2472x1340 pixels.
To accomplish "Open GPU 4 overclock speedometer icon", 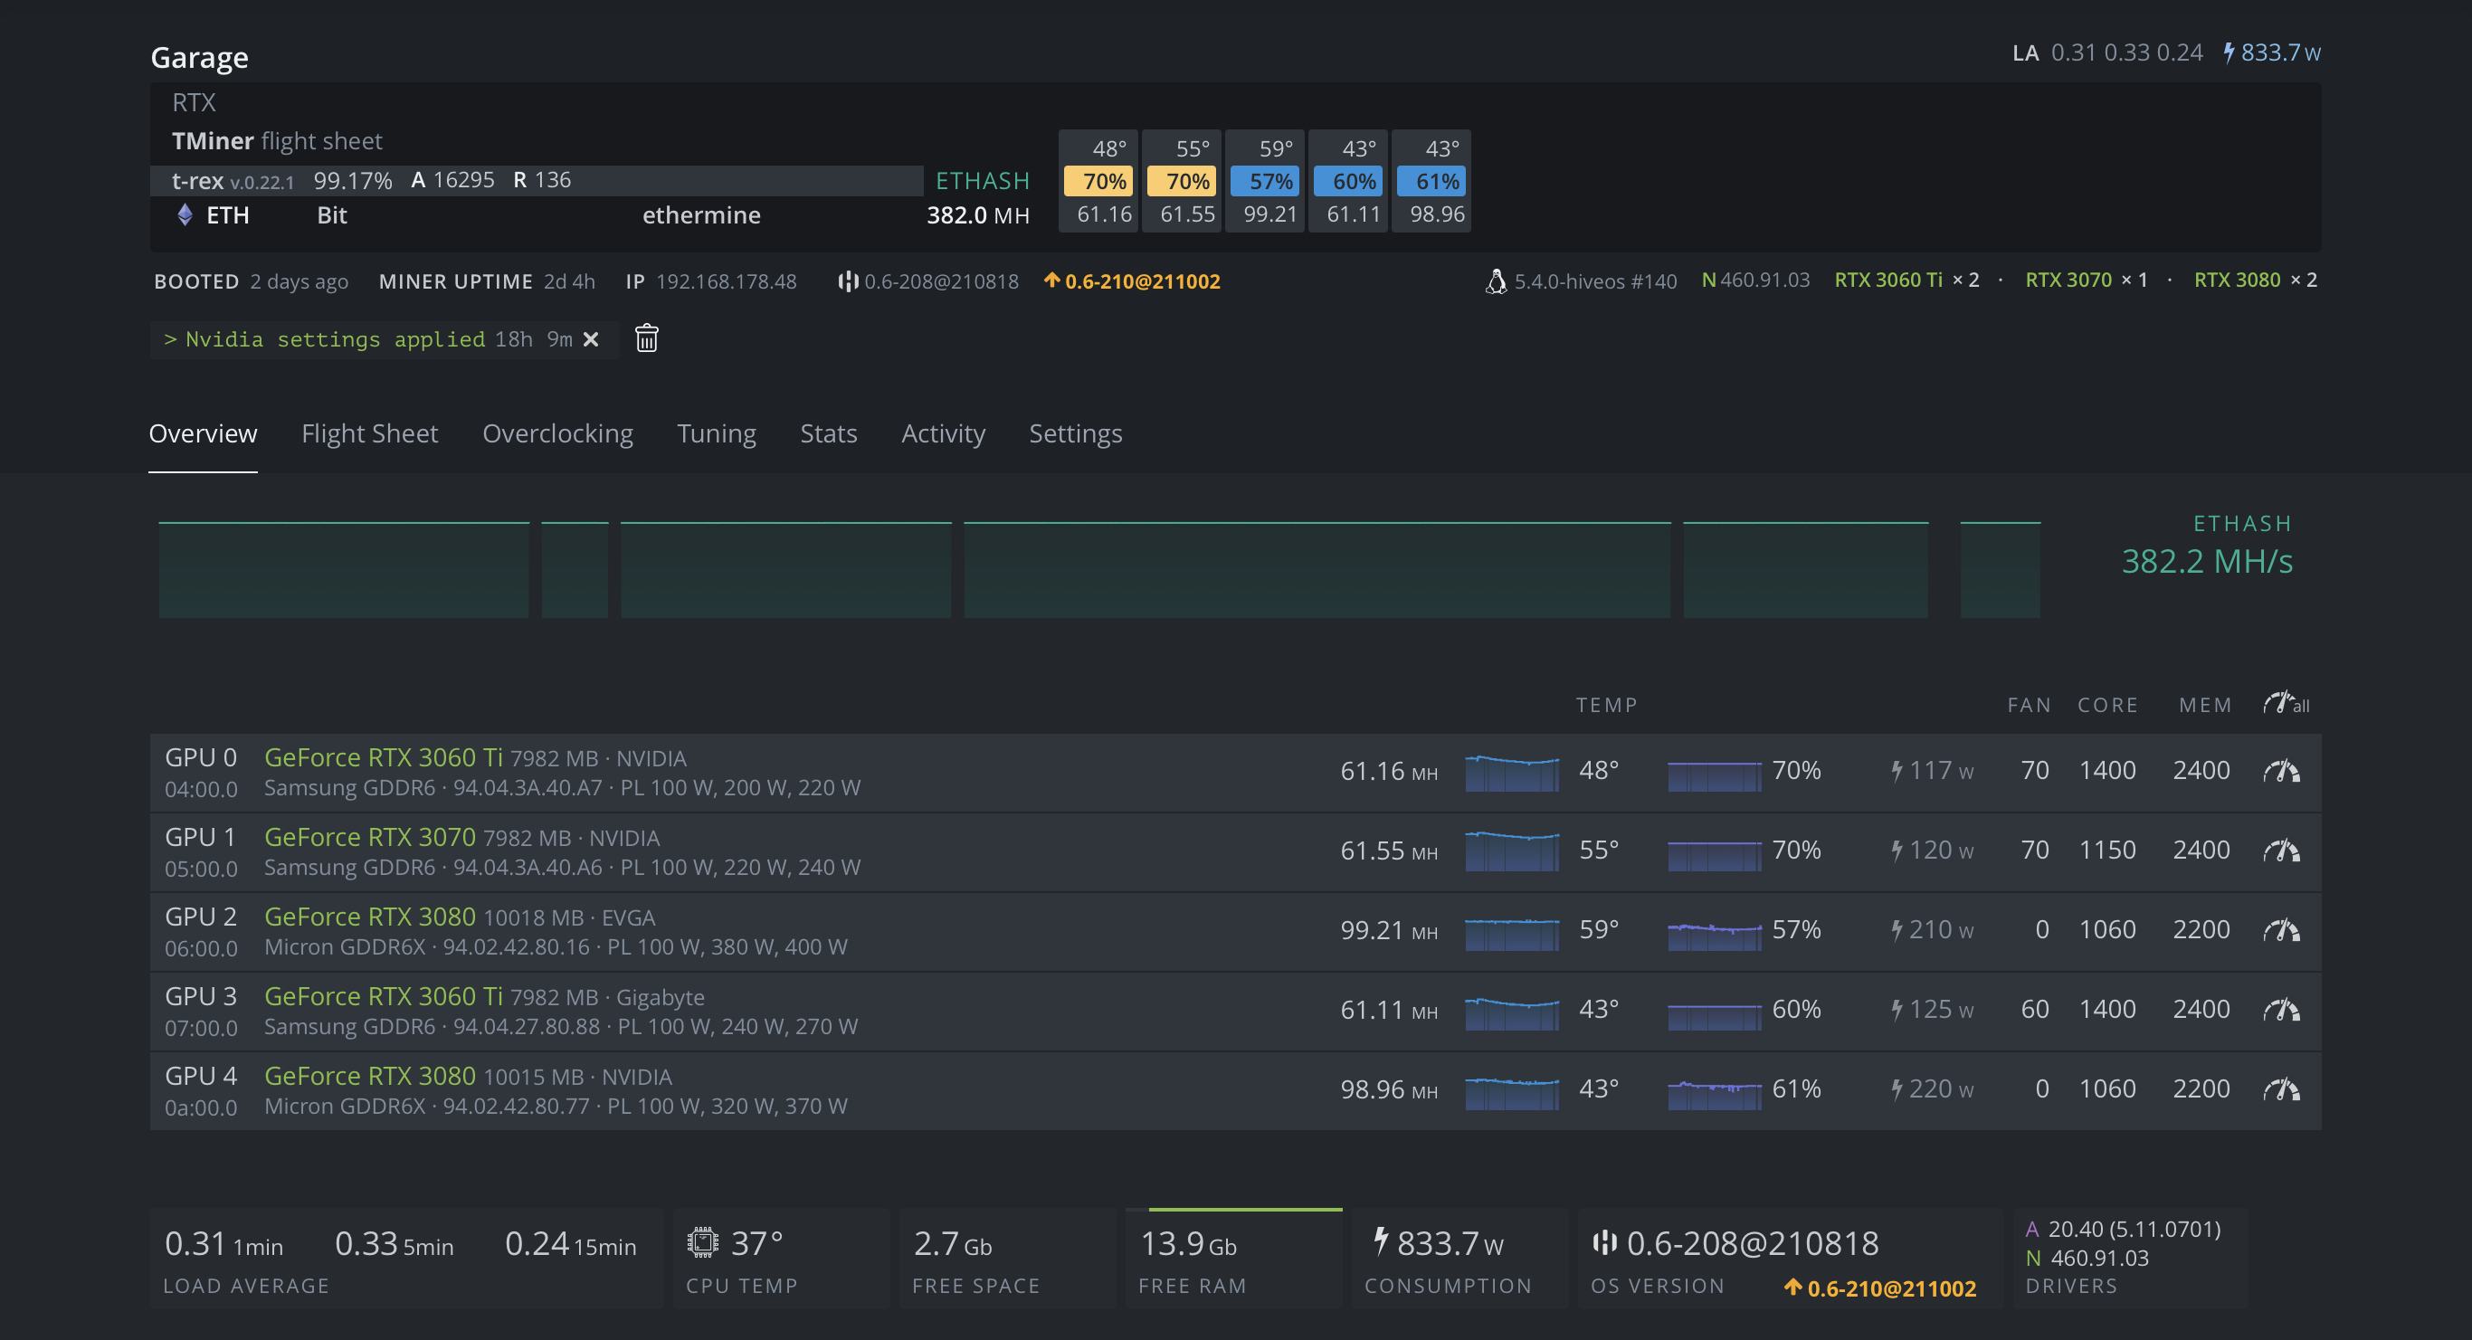I will tap(2281, 1089).
